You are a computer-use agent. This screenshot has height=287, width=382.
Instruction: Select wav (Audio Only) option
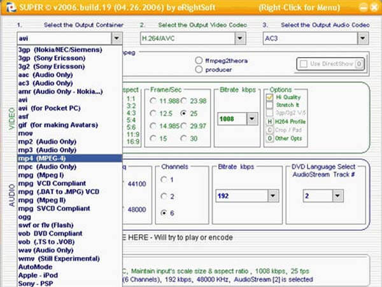point(69,250)
